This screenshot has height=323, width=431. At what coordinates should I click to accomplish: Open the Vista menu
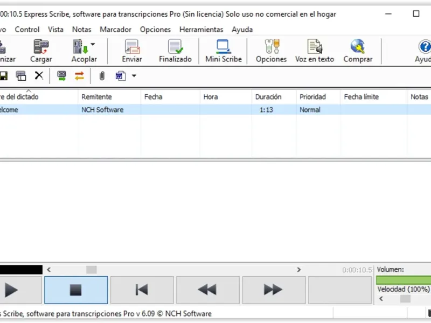tap(55, 30)
